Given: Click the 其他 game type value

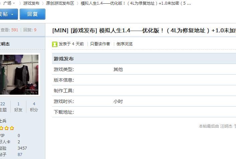Looking at the screenshot, I should pyautogui.click(x=118, y=69).
